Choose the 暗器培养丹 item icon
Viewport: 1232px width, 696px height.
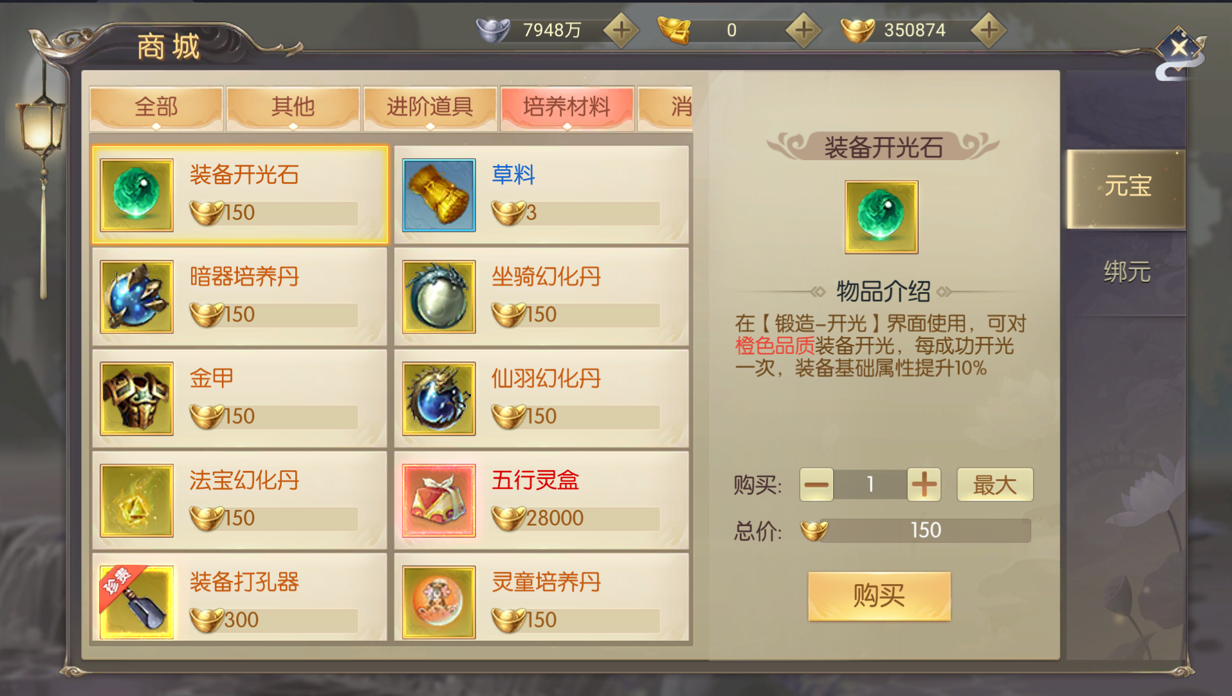[x=136, y=297]
